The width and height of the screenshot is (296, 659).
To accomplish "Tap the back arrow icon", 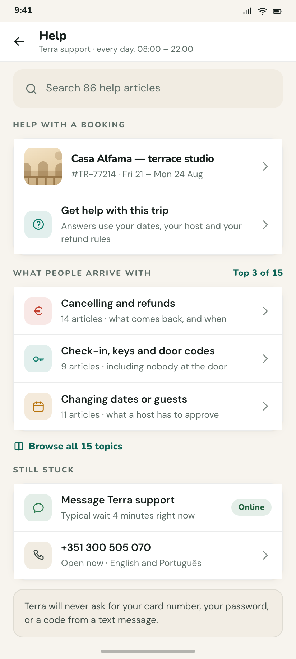I will [x=19, y=41].
